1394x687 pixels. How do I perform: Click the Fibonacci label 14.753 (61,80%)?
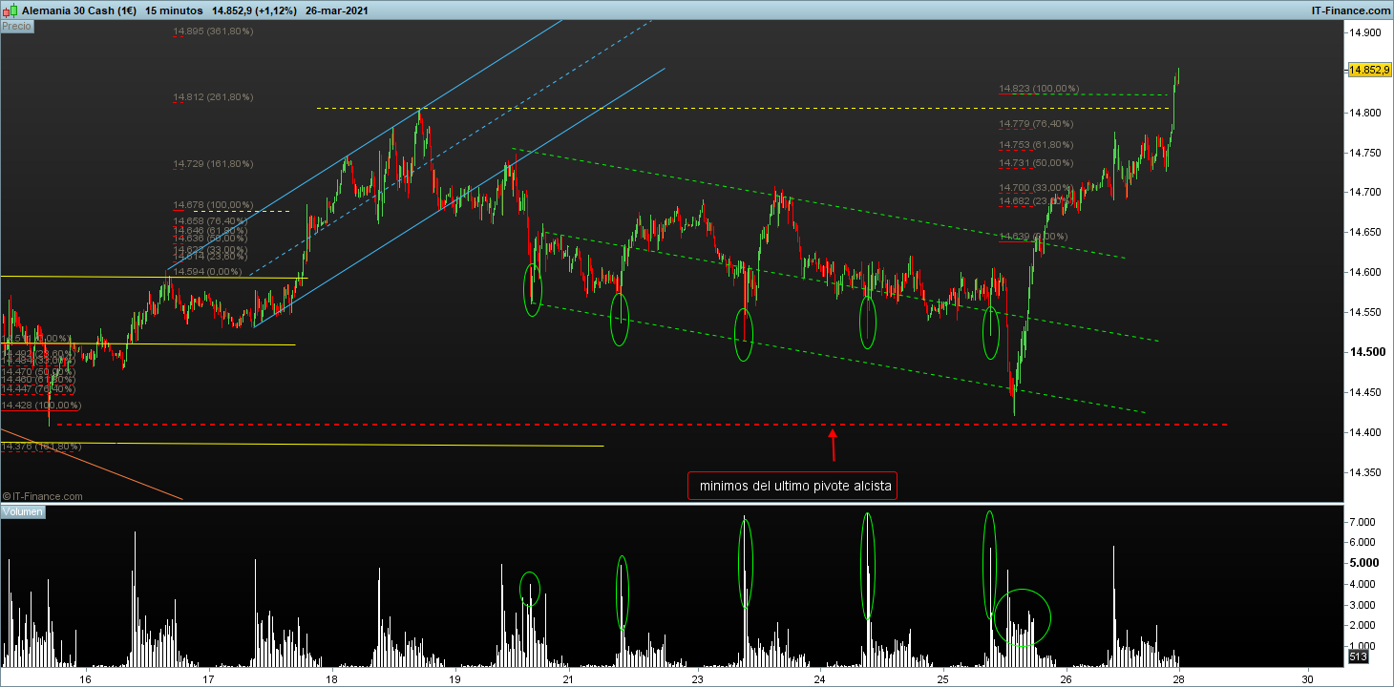click(1036, 145)
